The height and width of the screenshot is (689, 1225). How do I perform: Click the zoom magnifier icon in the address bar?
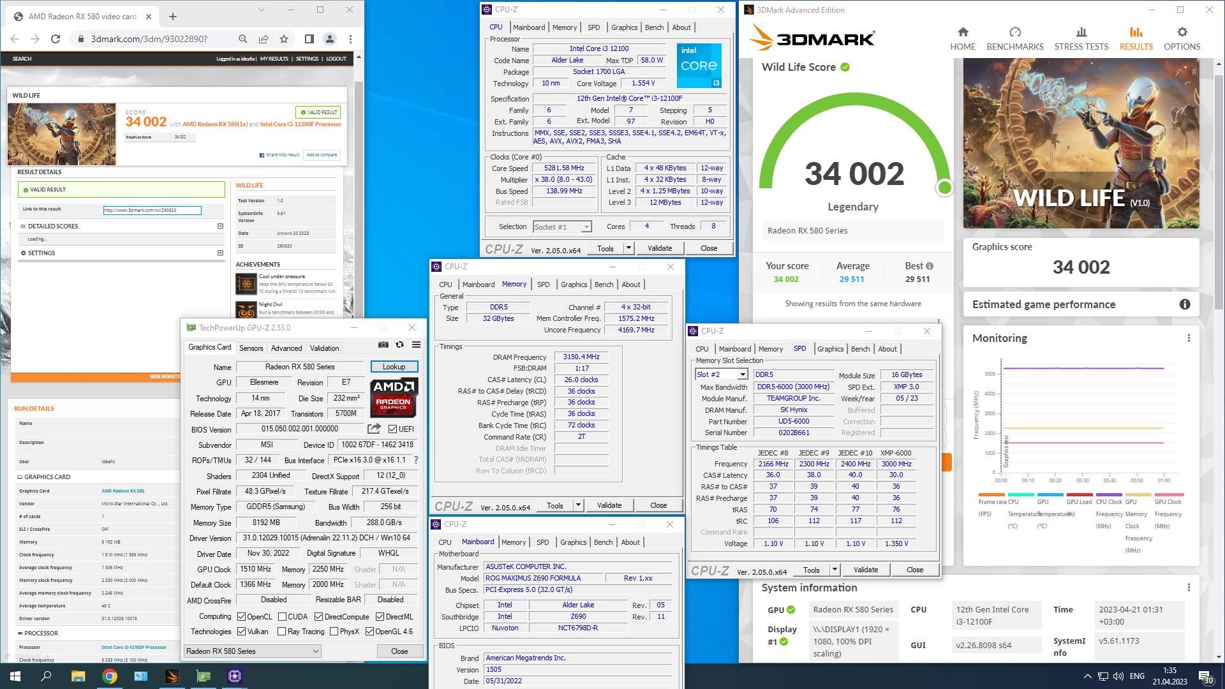243,39
